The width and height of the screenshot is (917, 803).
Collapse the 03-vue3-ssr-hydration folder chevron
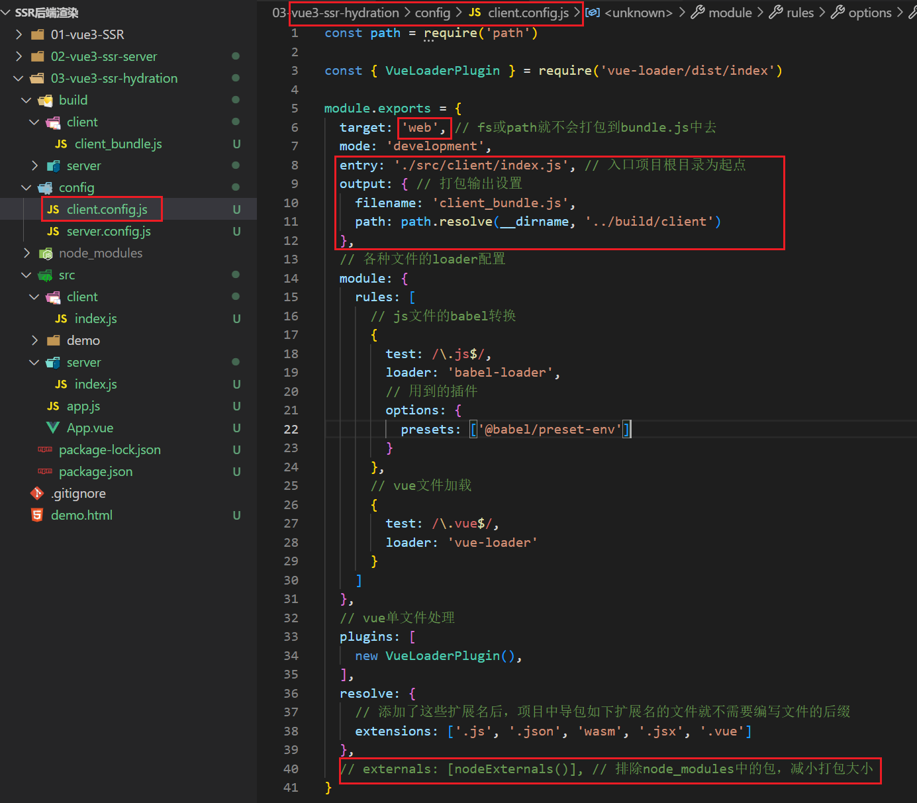[x=19, y=78]
